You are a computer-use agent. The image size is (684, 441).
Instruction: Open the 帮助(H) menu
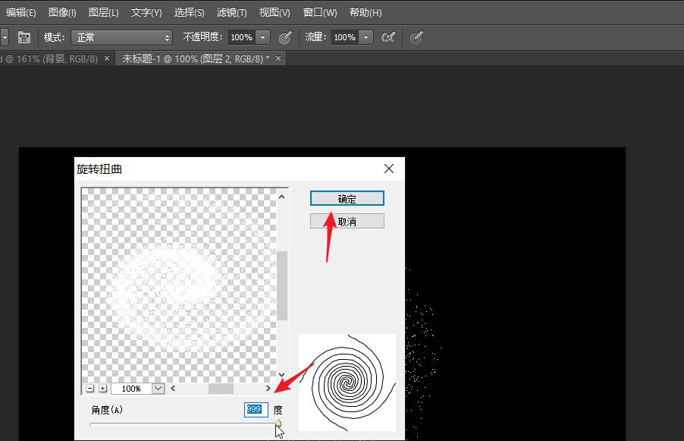(x=366, y=12)
